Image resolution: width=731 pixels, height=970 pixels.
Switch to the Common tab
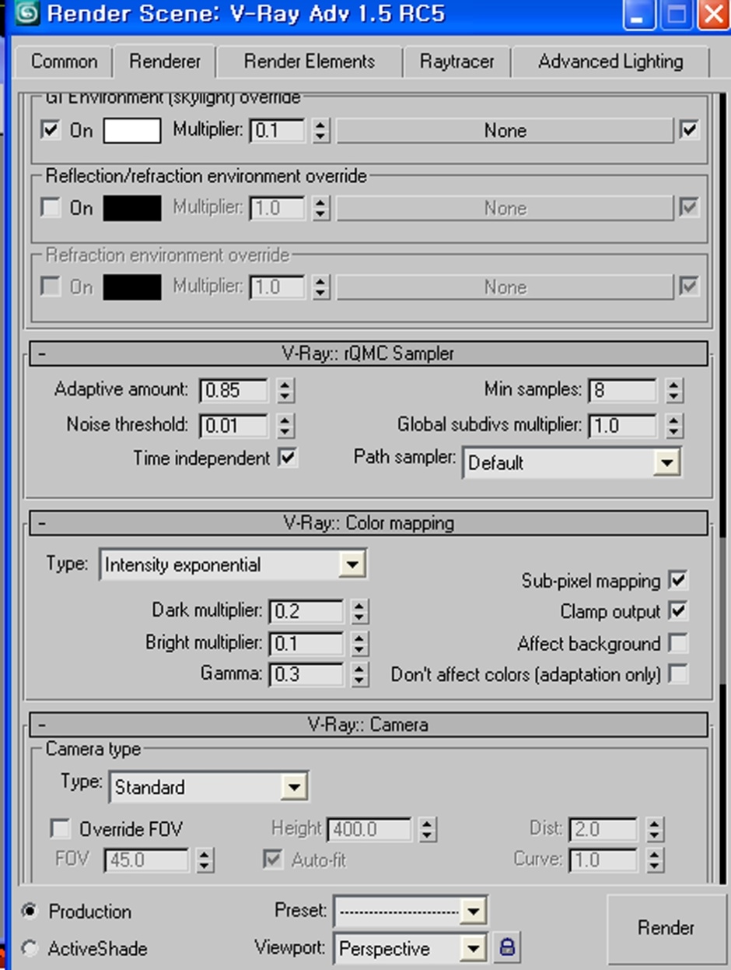point(65,62)
